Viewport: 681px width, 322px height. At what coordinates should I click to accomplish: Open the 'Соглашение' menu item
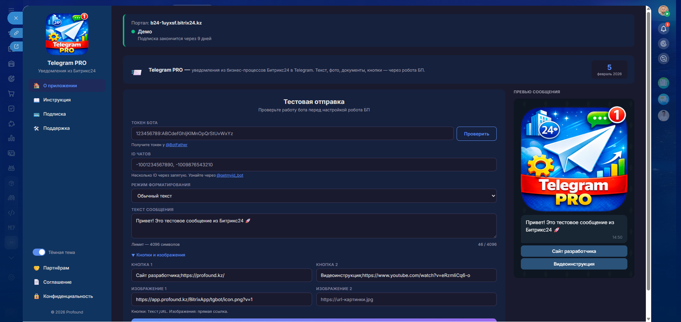67,282
